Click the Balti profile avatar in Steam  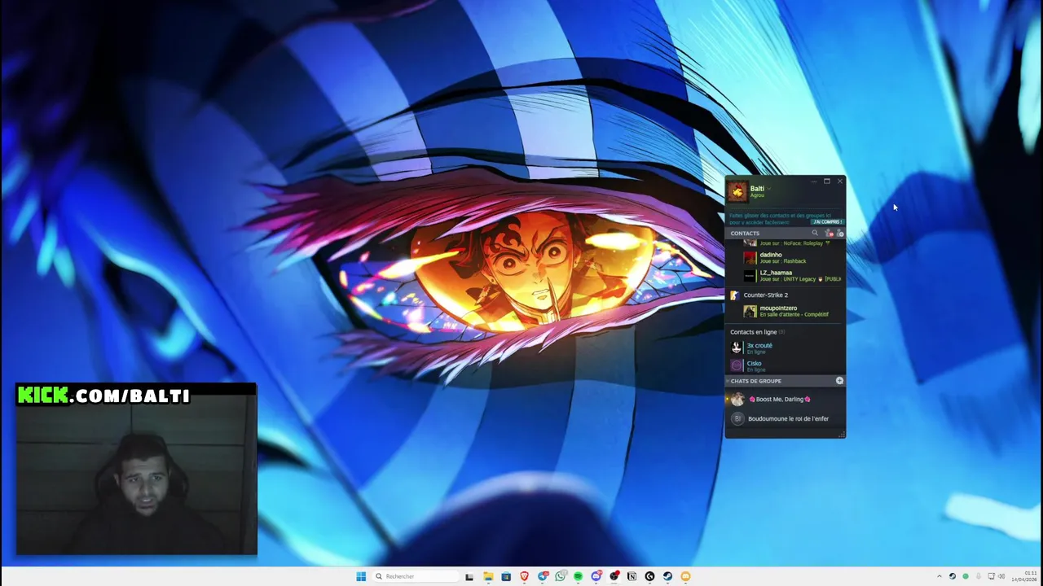737,191
